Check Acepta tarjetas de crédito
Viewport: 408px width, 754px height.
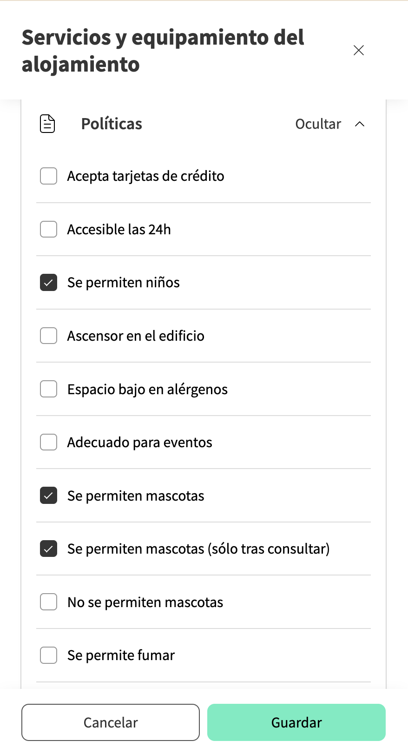(49, 176)
